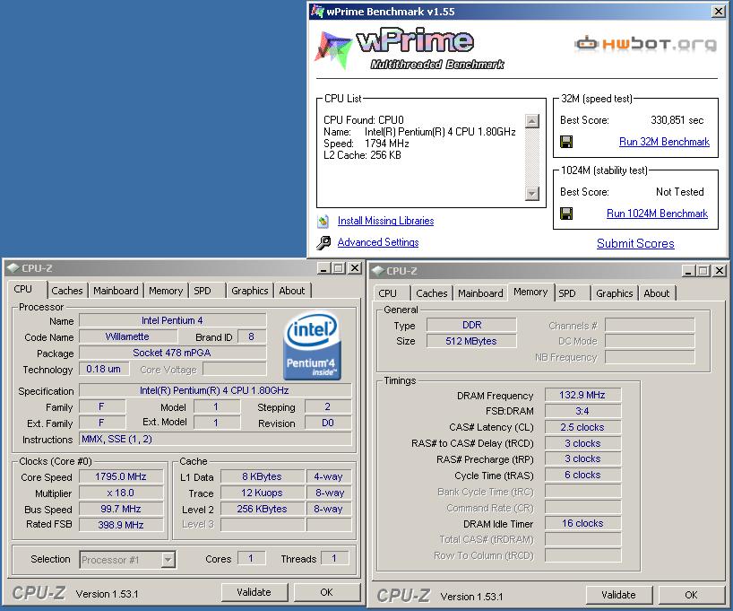Click the 1024M benchmark floppy save icon
The height and width of the screenshot is (611, 733).
pyautogui.click(x=566, y=214)
